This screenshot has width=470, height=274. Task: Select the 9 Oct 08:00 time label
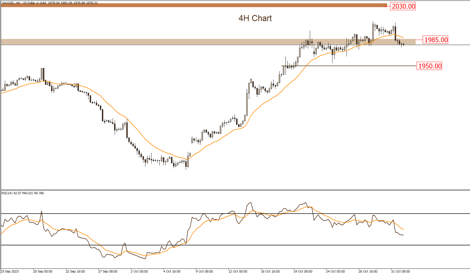(x=204, y=271)
